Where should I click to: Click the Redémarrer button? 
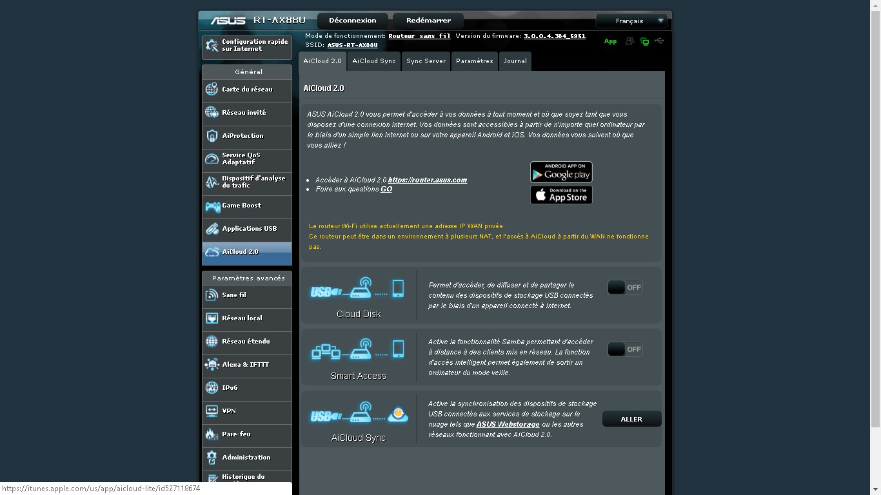(428, 21)
